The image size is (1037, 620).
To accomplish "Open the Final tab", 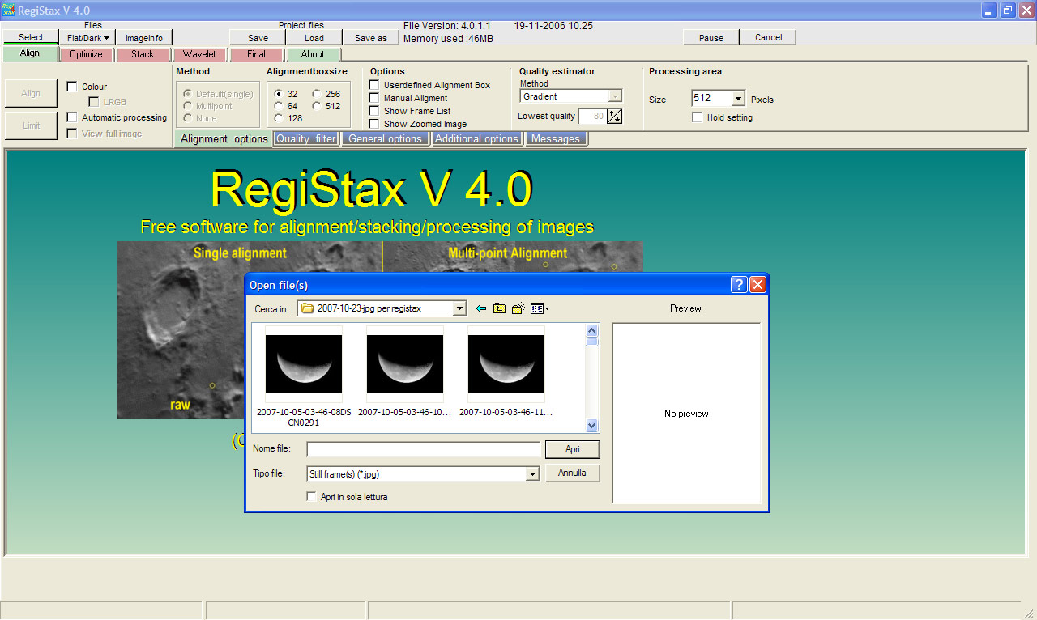I will pos(256,54).
